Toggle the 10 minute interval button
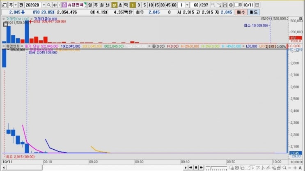 (x=151, y=5)
